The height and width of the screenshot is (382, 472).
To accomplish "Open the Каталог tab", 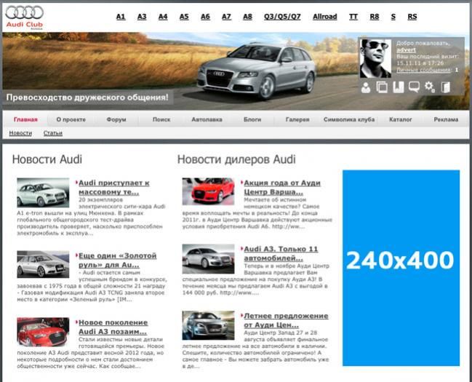I will (400, 119).
